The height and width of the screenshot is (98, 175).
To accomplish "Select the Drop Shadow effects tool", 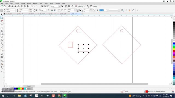I will pyautogui.click(x=2, y=54).
